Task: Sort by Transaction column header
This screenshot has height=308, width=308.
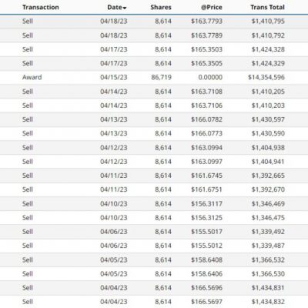Action: coord(41,7)
